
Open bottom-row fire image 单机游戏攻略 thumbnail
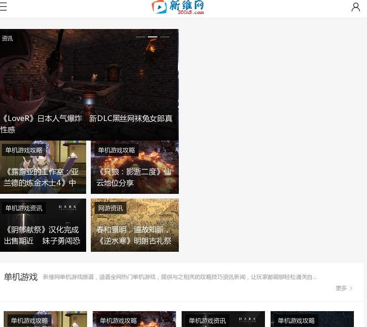click(134, 319)
